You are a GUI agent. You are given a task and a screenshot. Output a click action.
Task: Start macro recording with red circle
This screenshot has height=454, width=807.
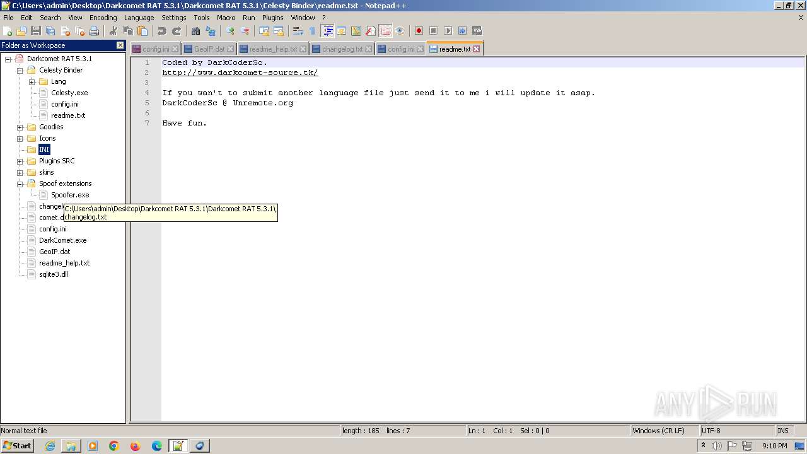point(419,31)
